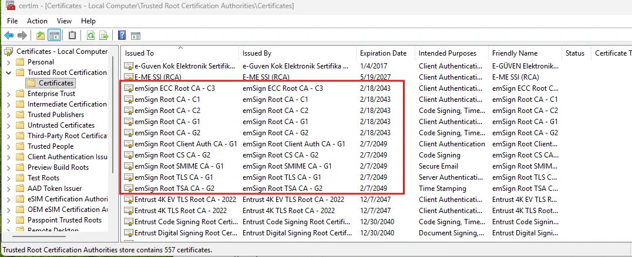The image size is (632, 257).
Task: Click the Personal folder icon
Action: click(20, 62)
